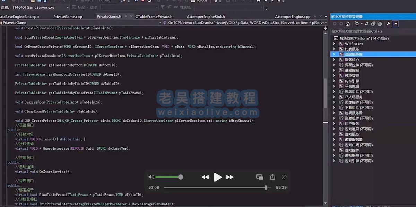
Task: Click the fast-forward button in the player
Action: tap(230, 177)
